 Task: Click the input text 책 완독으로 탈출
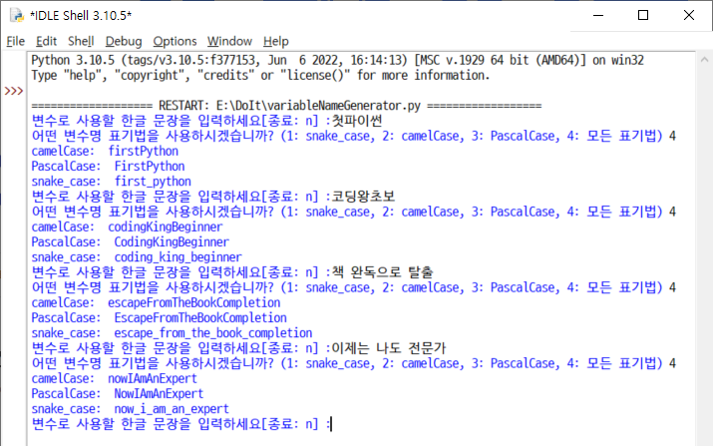tap(382, 272)
